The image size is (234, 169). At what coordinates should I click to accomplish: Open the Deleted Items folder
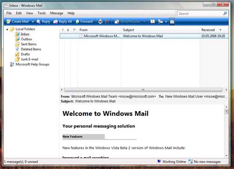point(31,49)
